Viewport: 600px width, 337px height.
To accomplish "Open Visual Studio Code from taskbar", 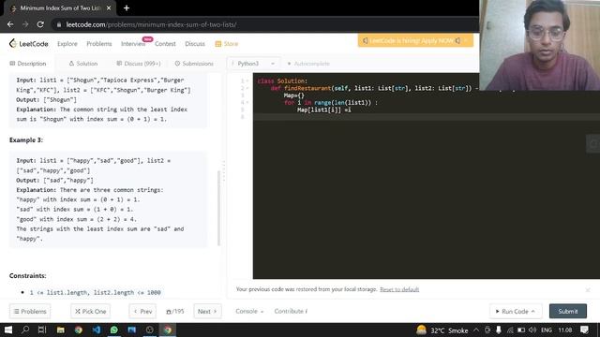I will coord(96,330).
